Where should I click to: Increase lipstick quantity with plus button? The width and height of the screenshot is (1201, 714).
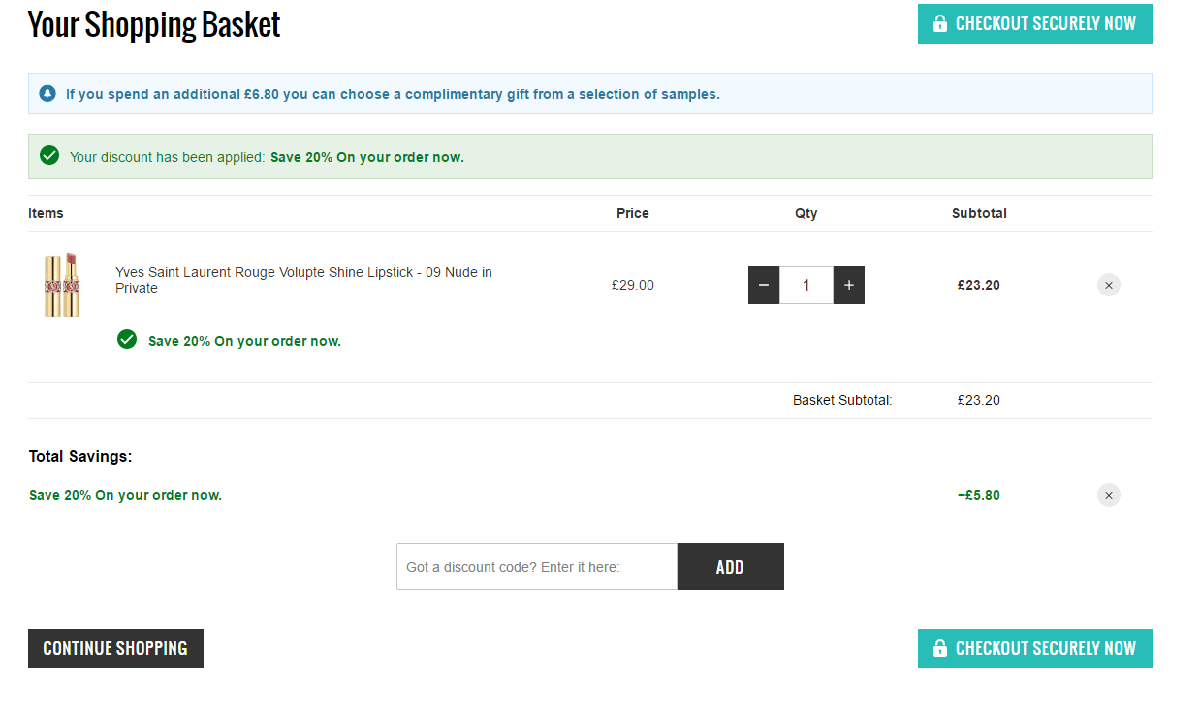849,285
